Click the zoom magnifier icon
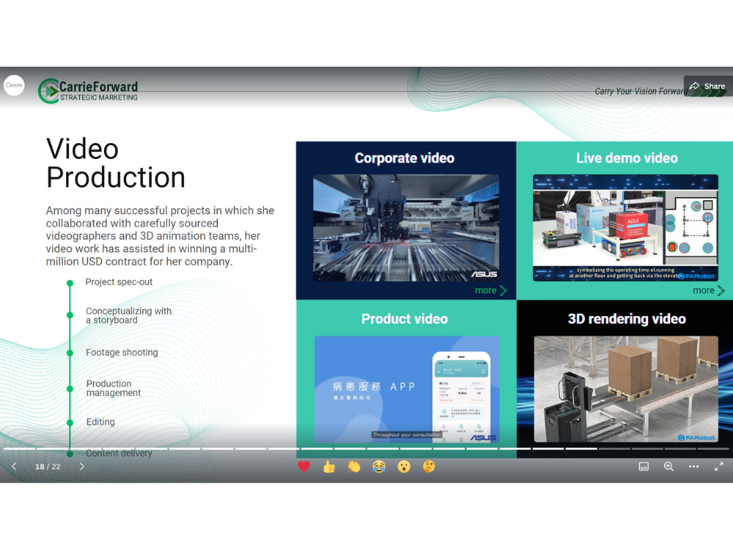 click(669, 466)
